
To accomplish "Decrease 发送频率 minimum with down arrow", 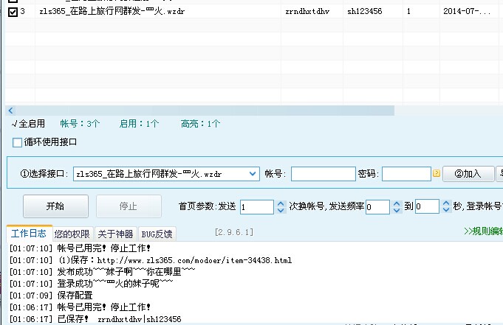I will [397, 210].
